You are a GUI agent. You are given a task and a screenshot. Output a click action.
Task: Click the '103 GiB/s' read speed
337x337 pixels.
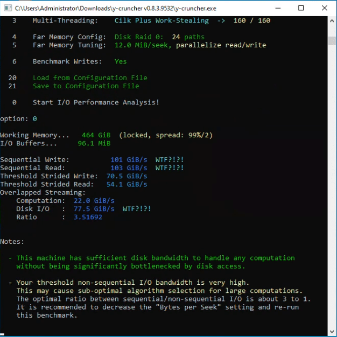pyautogui.click(x=129, y=168)
